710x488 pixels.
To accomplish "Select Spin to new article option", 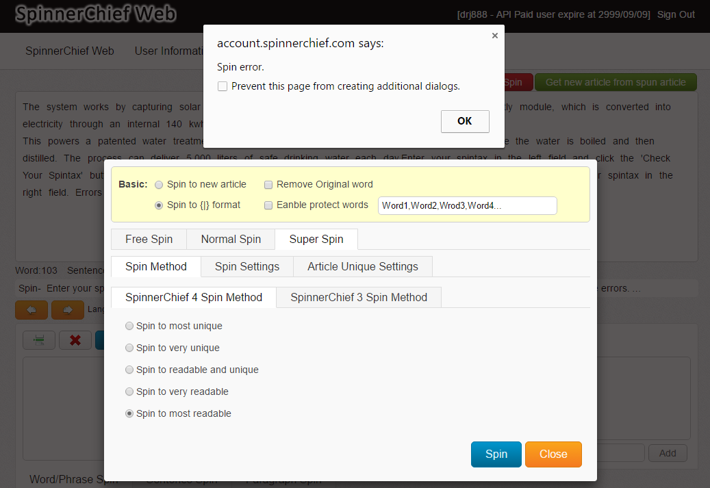I will tap(159, 185).
